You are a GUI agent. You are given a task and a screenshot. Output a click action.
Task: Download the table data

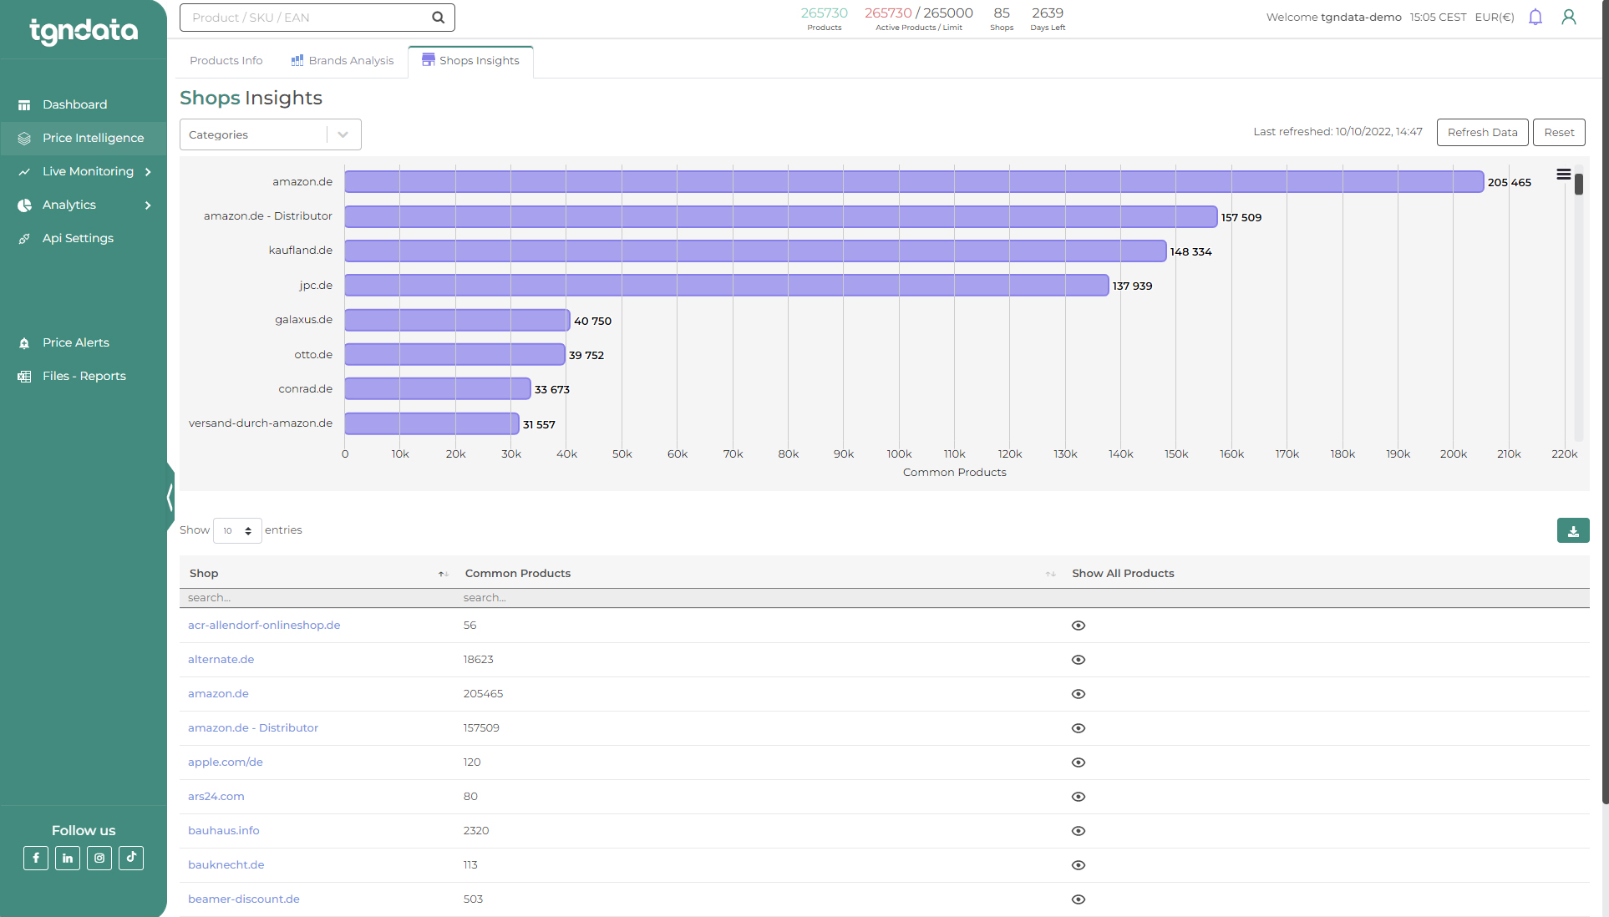(x=1573, y=531)
